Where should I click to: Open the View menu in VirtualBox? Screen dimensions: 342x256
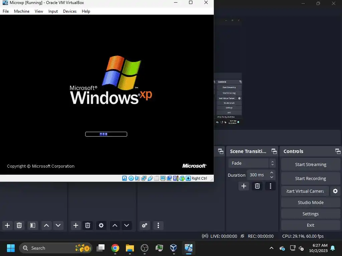(x=39, y=11)
